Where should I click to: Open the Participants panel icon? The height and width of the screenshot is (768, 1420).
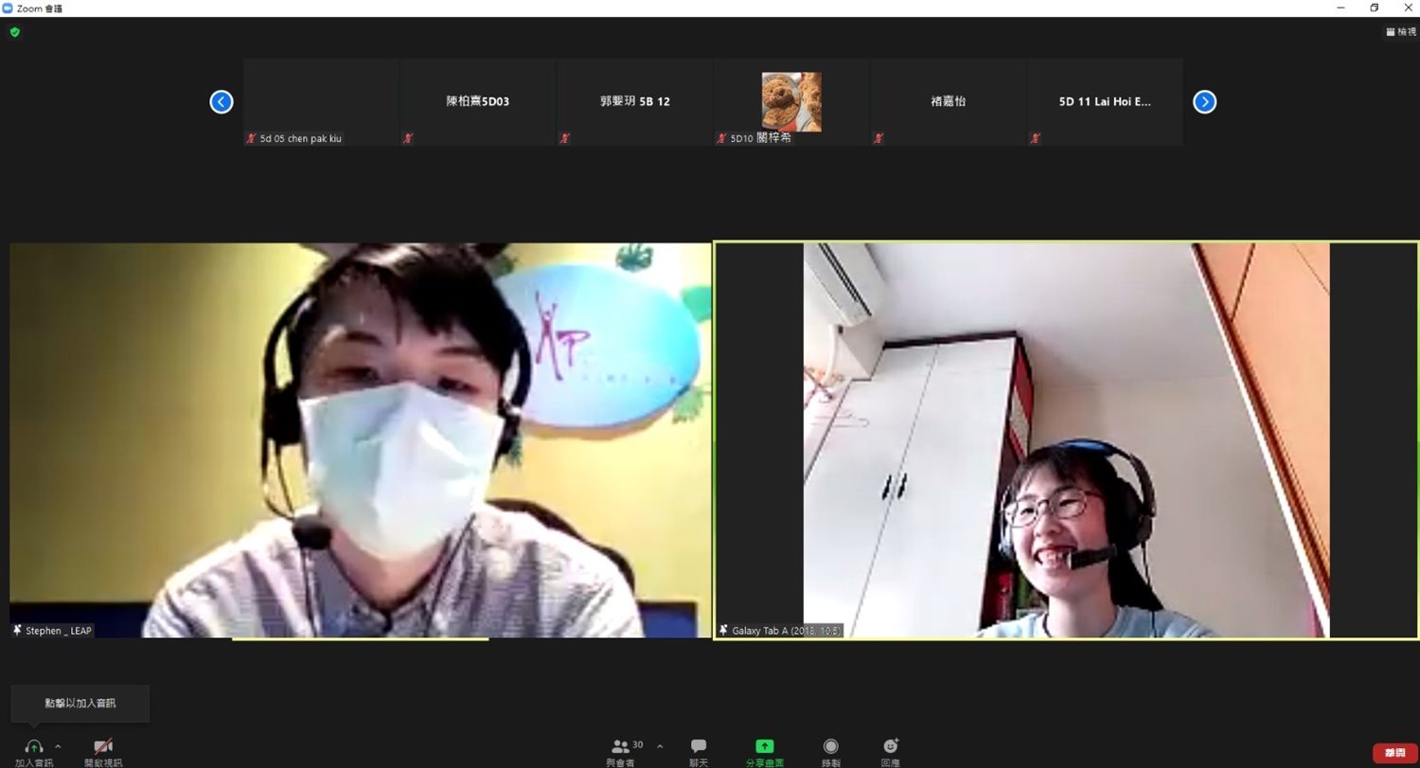click(x=621, y=747)
